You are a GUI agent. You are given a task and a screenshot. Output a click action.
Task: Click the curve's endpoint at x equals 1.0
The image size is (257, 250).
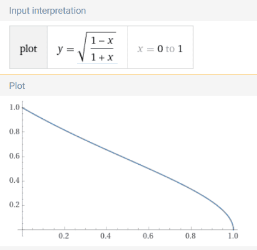(233, 229)
